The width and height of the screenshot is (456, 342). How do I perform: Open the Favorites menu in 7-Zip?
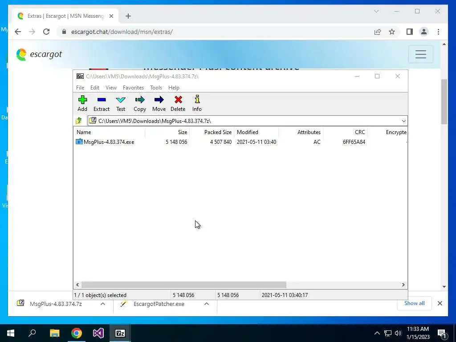[133, 88]
